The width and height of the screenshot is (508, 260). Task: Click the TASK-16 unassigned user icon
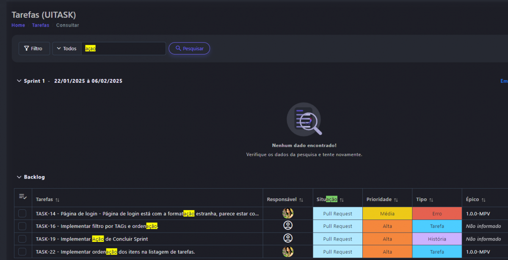(288, 226)
